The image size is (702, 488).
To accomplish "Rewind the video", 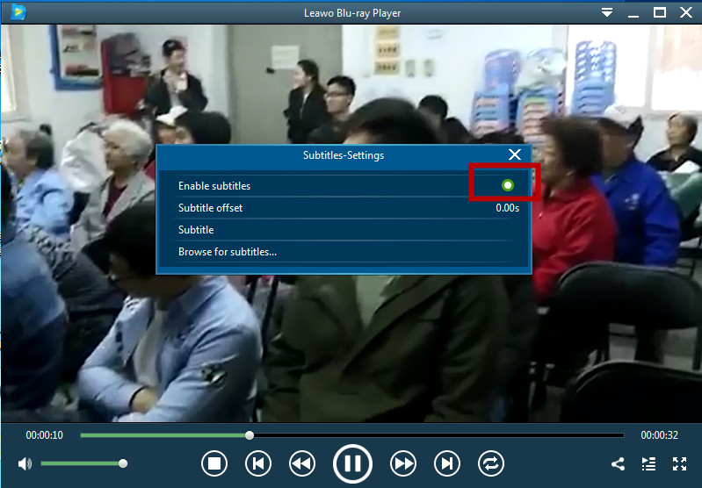I will click(302, 463).
